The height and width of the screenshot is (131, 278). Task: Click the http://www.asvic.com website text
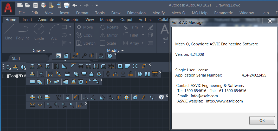click(224, 101)
